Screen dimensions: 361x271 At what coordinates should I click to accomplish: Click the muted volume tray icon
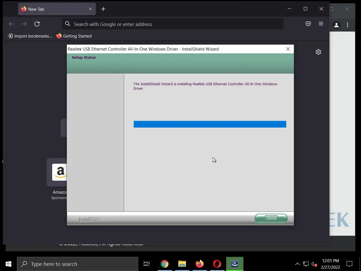click(x=314, y=264)
